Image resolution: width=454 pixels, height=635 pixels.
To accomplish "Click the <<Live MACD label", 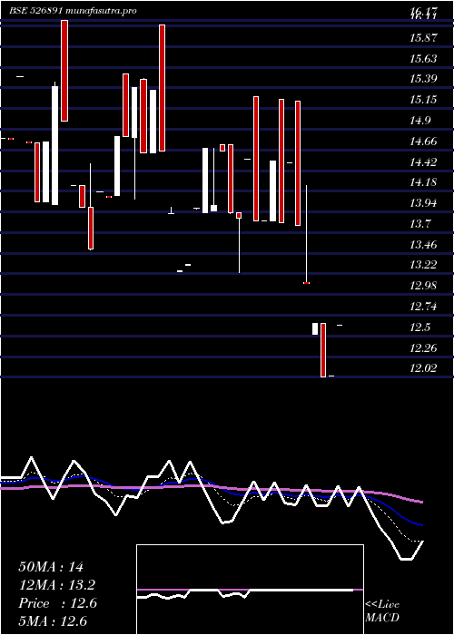I will coord(382,611).
